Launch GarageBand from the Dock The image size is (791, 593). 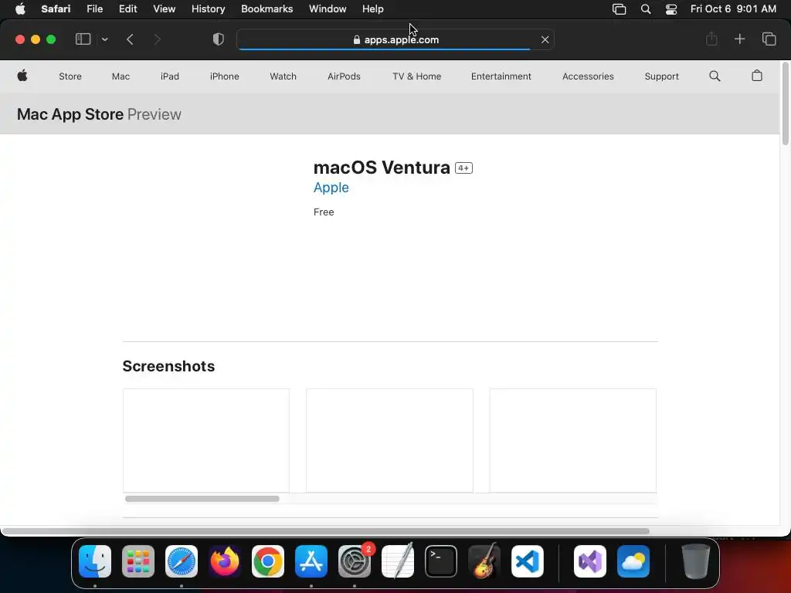pos(484,561)
